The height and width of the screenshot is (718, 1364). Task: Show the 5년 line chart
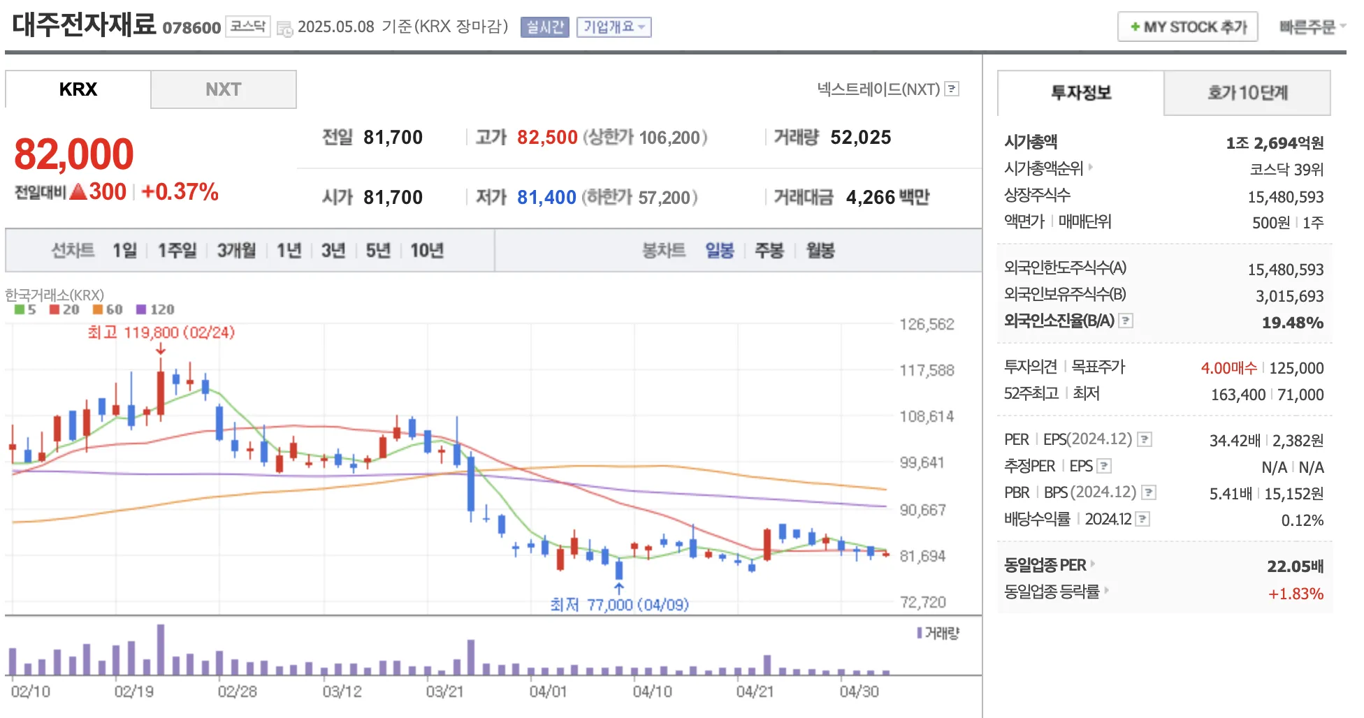click(x=378, y=250)
